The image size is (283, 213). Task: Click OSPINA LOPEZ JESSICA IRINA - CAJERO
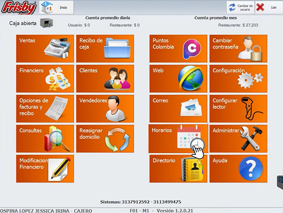46,211
